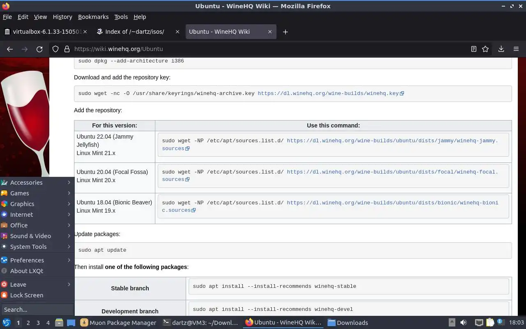Open the Tools menu
This screenshot has height=329, width=526.
(121, 17)
